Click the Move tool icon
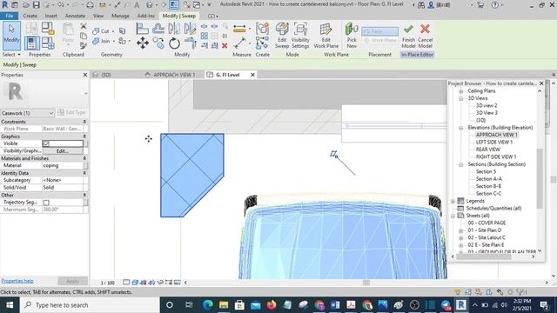The height and width of the screenshot is (313, 557). coord(143,43)
